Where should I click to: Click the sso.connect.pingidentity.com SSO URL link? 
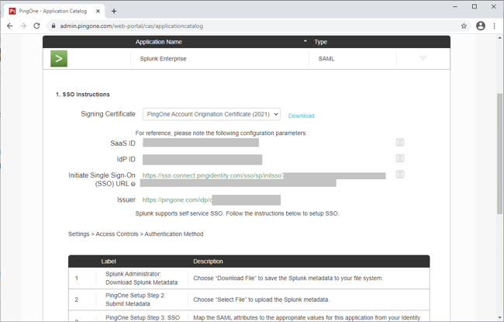[213, 175]
